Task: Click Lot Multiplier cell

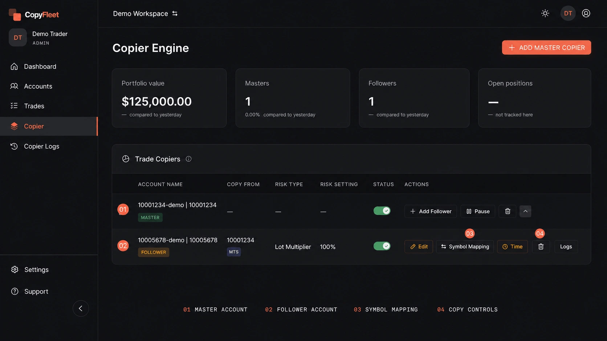Action: click(x=293, y=247)
